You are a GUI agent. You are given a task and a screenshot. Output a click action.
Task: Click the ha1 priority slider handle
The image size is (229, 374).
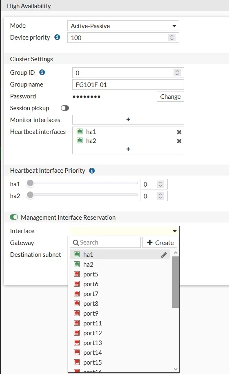click(x=30, y=183)
